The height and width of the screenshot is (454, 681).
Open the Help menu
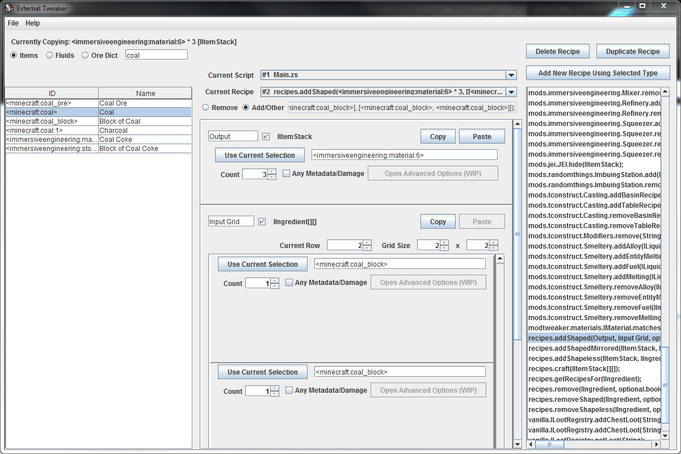pyautogui.click(x=33, y=23)
